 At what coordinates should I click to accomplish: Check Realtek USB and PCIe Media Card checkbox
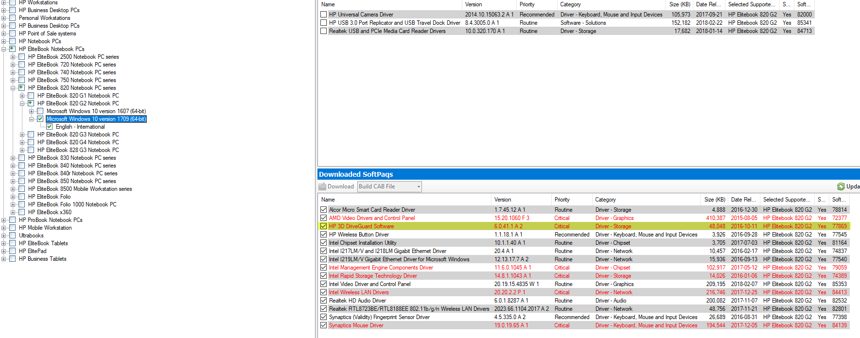click(323, 31)
